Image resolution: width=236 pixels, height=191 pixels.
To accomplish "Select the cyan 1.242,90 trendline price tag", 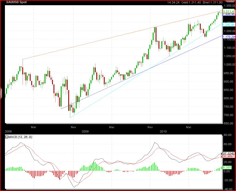I will pos(229,25).
